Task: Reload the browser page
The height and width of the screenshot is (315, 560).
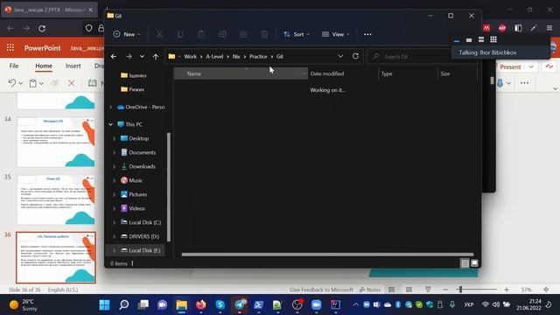Action: click(42, 28)
